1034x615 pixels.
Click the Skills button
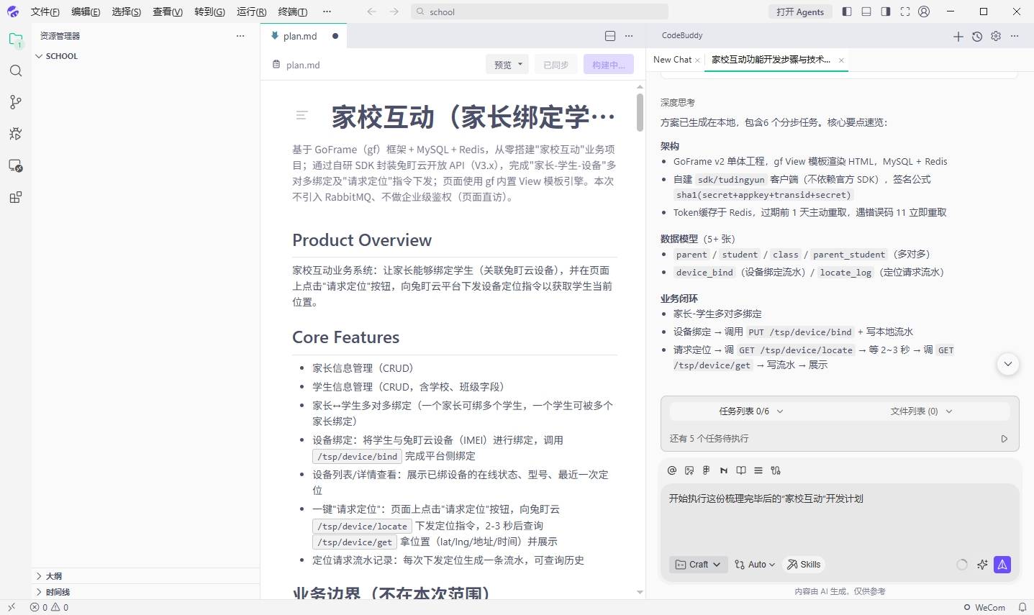coord(803,565)
